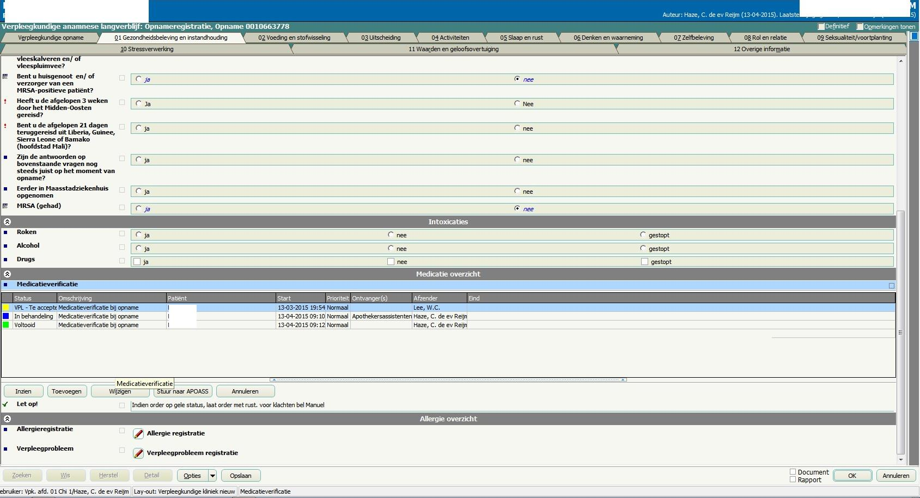Select 'ja' for MRSA (gehad)
The image size is (920, 498).
point(138,208)
